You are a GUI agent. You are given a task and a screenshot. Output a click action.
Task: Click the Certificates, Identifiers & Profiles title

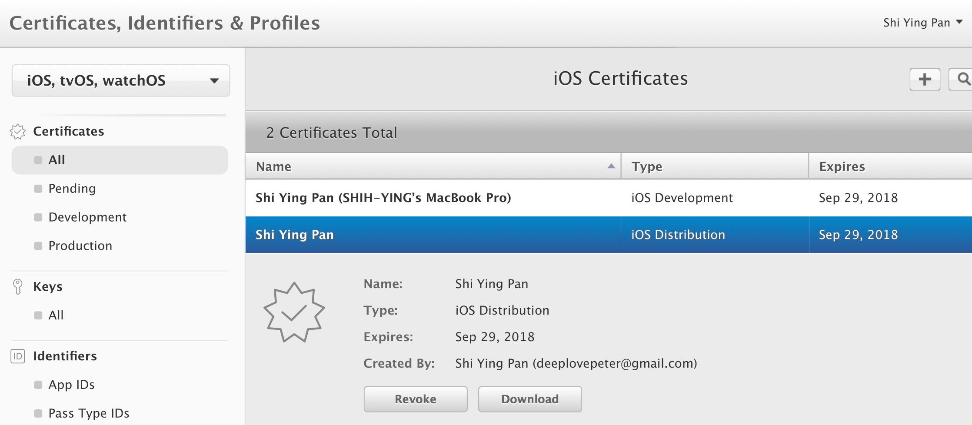165,23
